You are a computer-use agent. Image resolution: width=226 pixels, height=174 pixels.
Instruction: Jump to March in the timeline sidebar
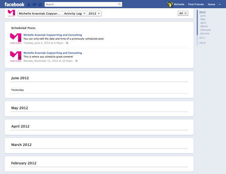[204, 26]
